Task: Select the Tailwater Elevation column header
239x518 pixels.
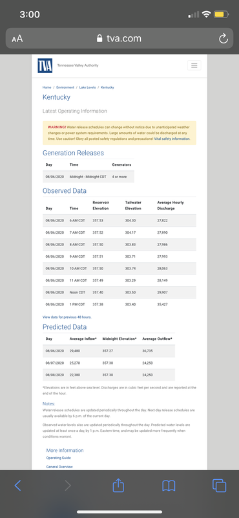Action: [133, 205]
